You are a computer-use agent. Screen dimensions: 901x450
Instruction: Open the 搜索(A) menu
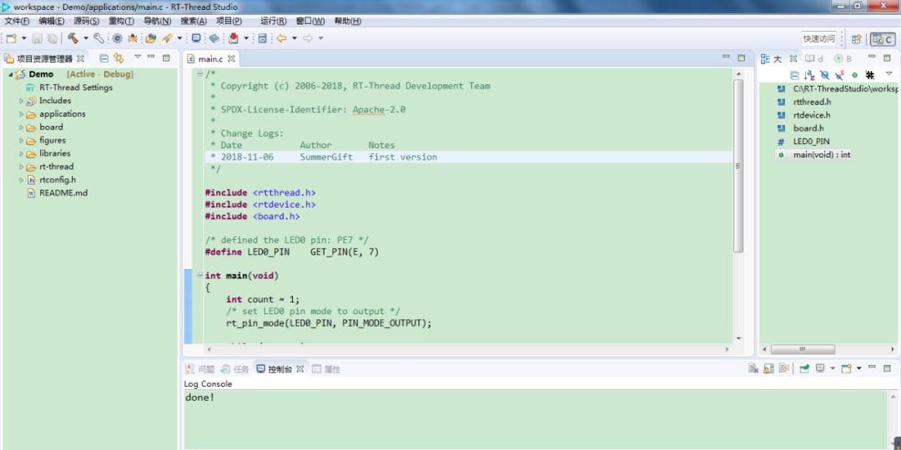click(194, 21)
